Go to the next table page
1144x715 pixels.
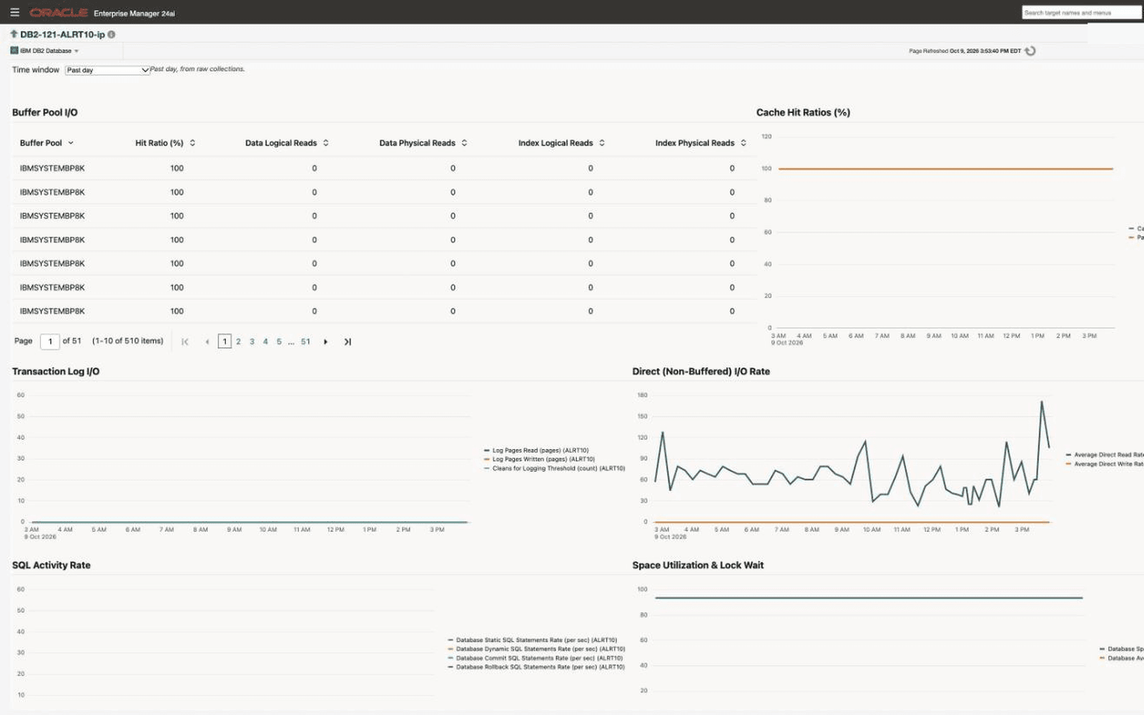(325, 342)
